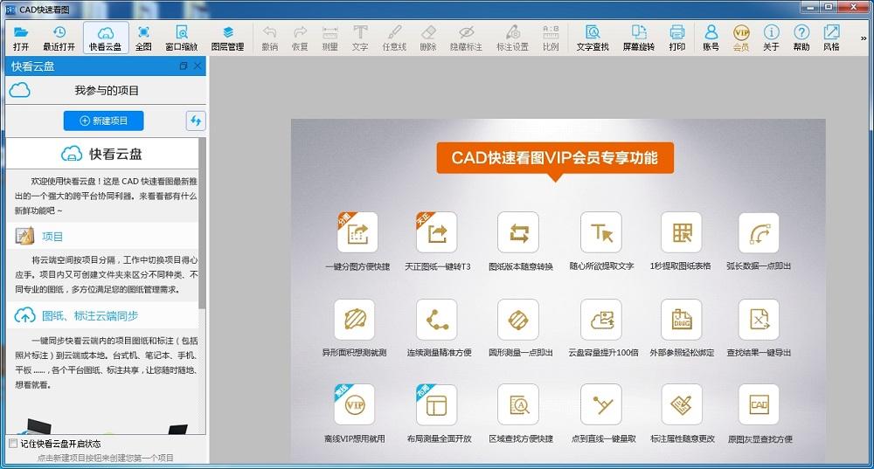Image resolution: width=874 pixels, height=469 pixels.
Task: Enable 记住快看云盘开启状态 checkbox
Action: click(x=12, y=444)
